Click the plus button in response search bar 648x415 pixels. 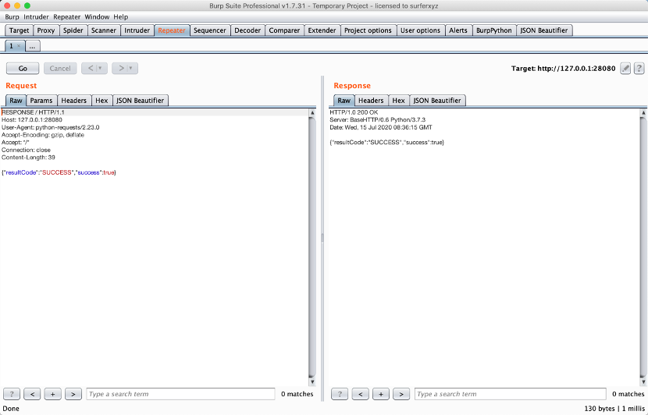click(x=381, y=394)
